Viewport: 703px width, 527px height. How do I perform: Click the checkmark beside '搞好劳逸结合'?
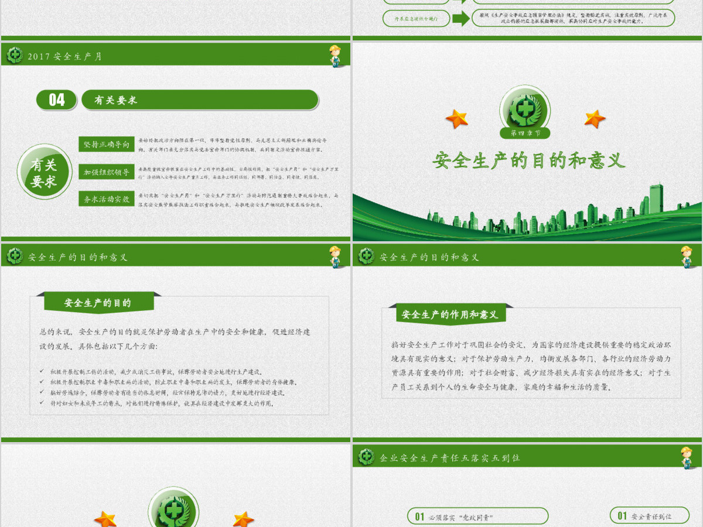coord(42,392)
